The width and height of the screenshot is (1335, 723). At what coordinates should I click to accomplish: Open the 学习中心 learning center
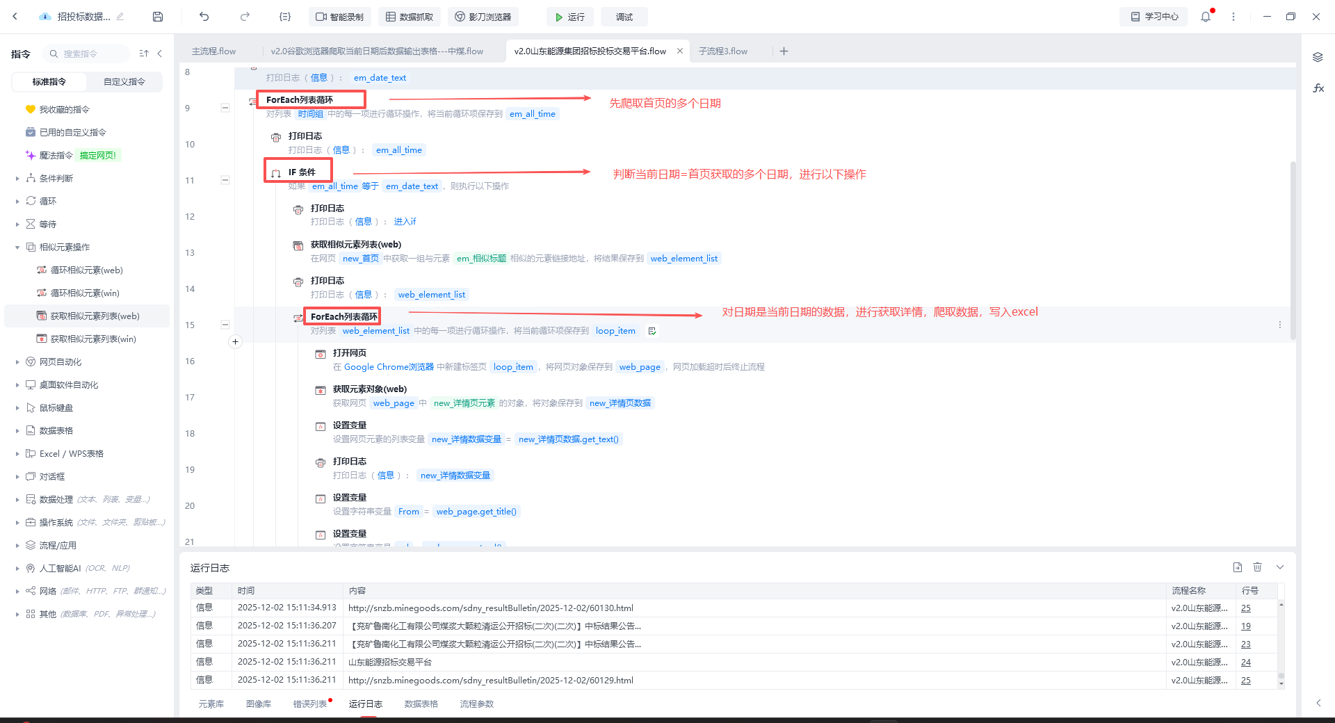click(1154, 17)
